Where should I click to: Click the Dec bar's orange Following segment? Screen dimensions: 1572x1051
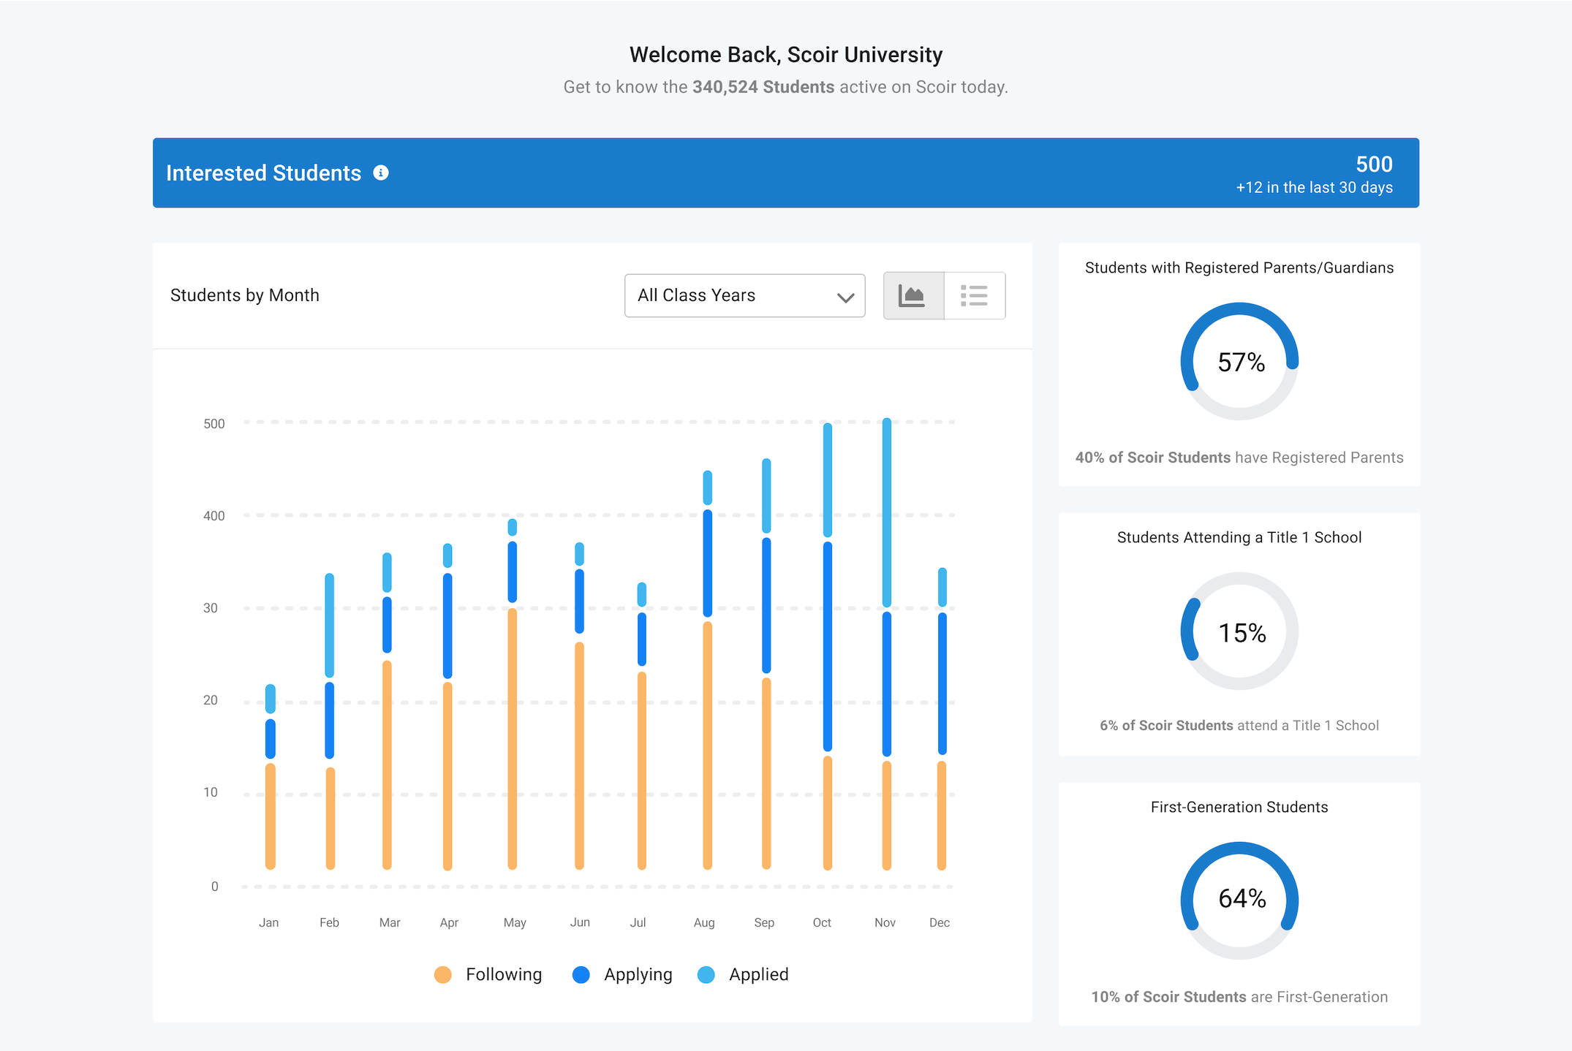pyautogui.click(x=942, y=815)
